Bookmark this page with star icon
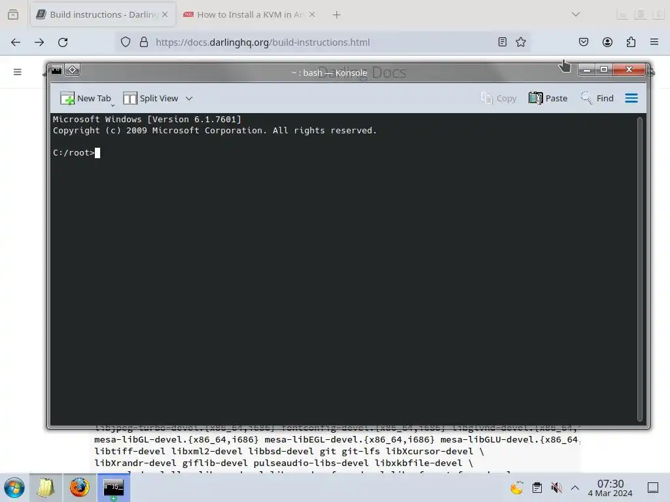670x502 pixels. pyautogui.click(x=520, y=42)
